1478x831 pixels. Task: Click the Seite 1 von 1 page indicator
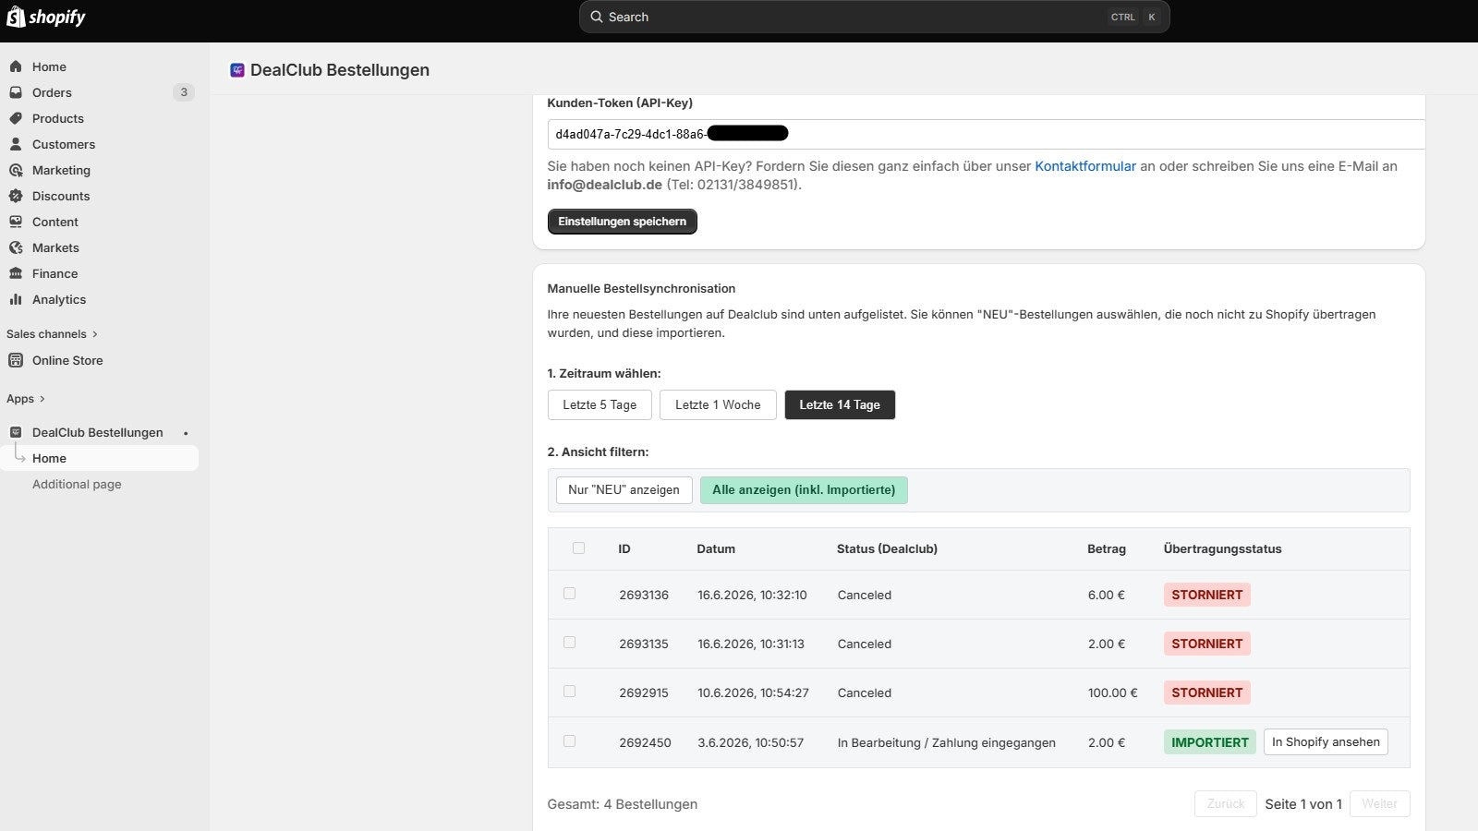(1303, 804)
